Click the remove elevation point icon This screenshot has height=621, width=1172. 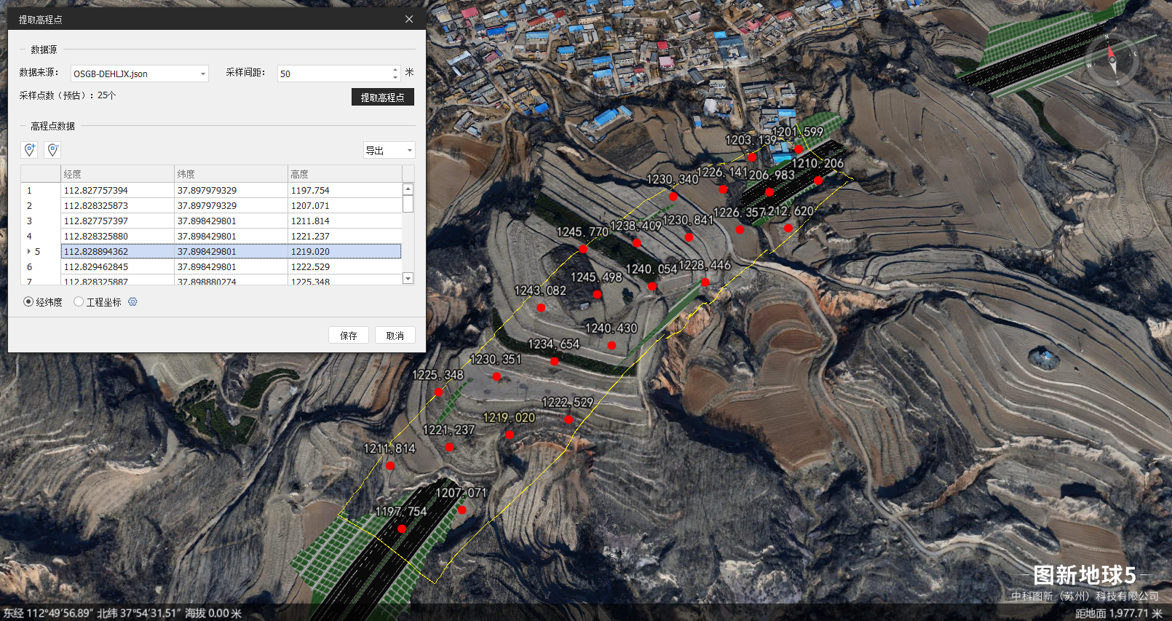click(52, 150)
